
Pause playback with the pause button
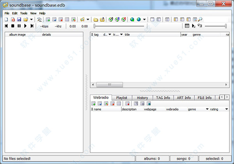click(19, 26)
